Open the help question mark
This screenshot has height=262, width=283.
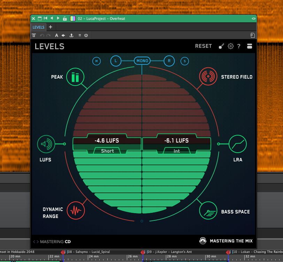239,46
